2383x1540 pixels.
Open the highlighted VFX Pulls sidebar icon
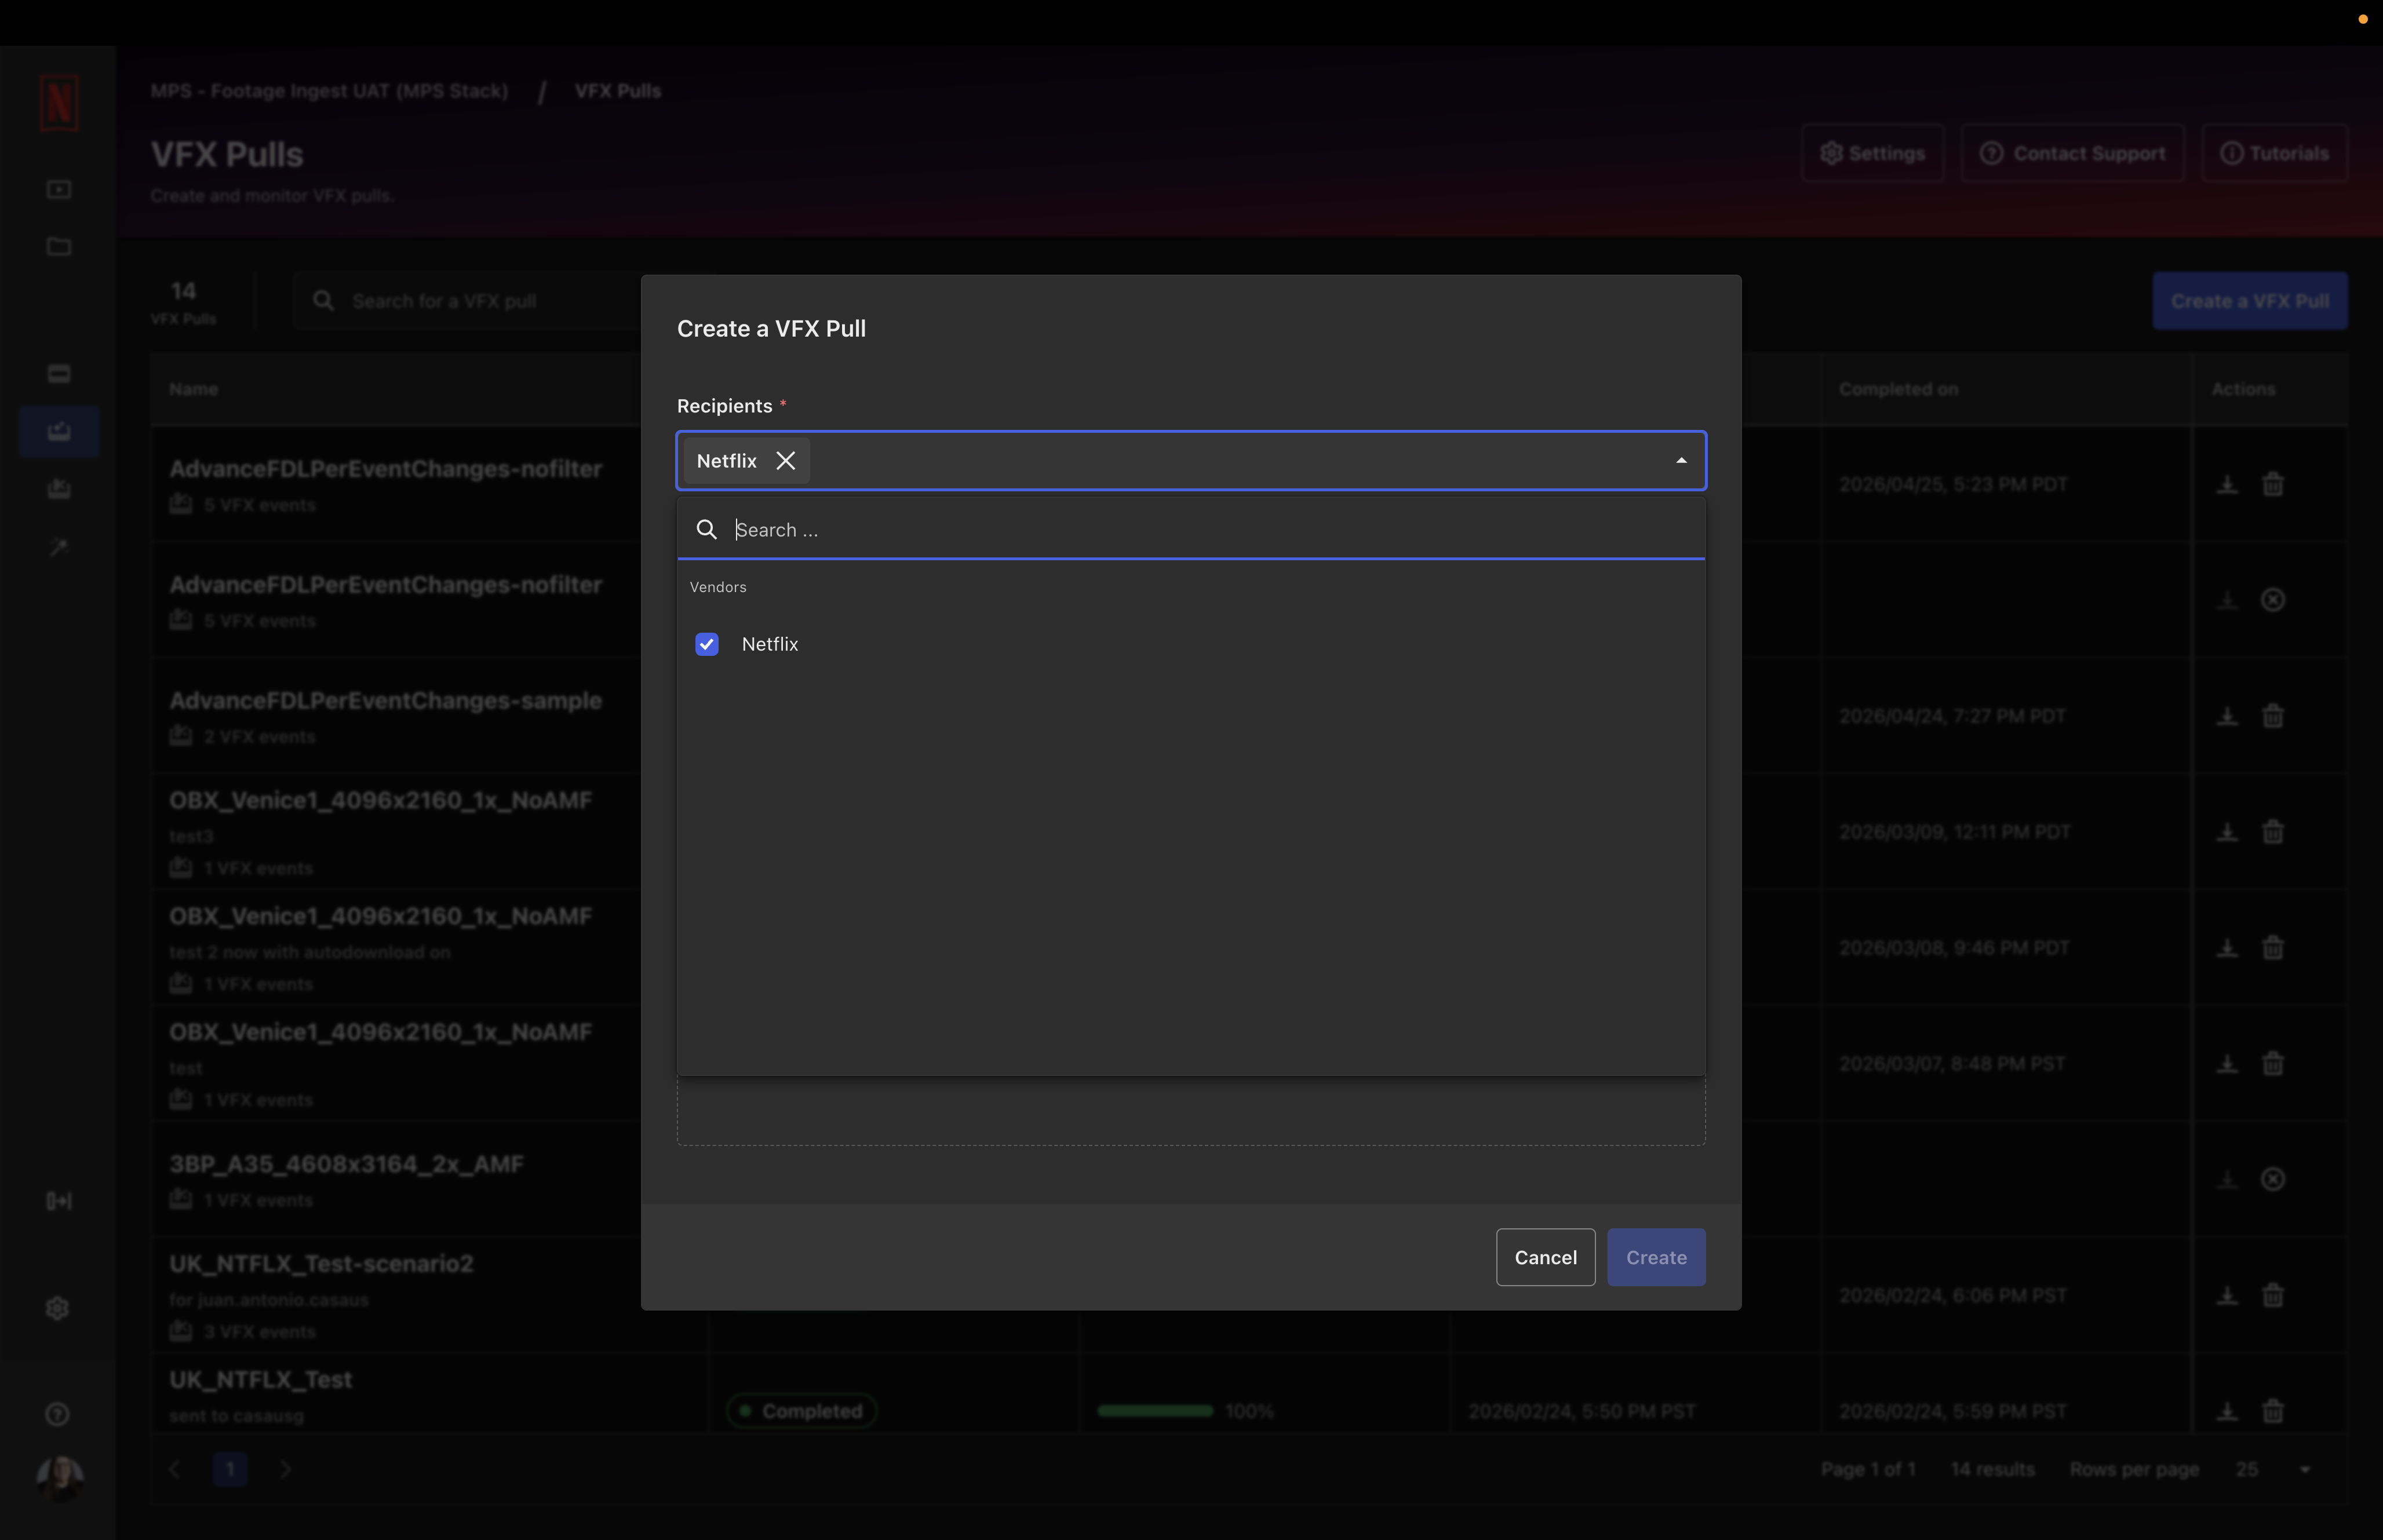tap(59, 432)
